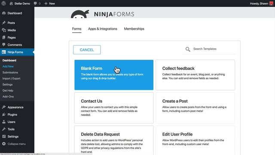Click the Comments icon in sidebar
The image size is (275, 155).
pyautogui.click(x=4, y=45)
